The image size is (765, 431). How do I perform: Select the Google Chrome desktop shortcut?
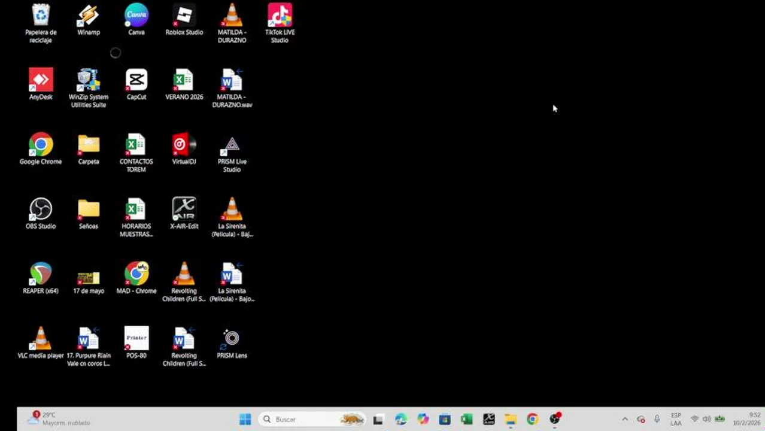click(x=41, y=149)
